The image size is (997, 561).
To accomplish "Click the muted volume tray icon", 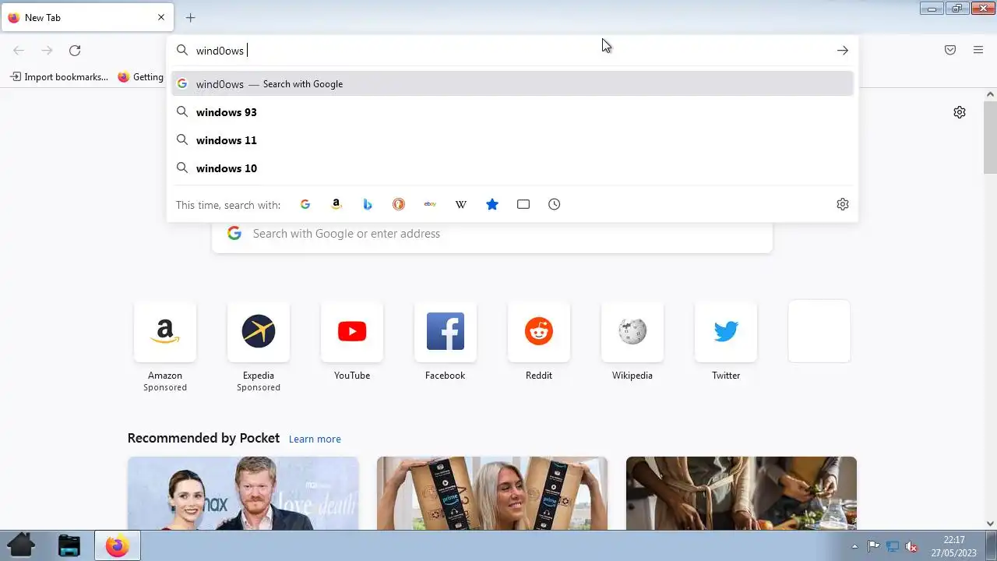I will [x=911, y=546].
